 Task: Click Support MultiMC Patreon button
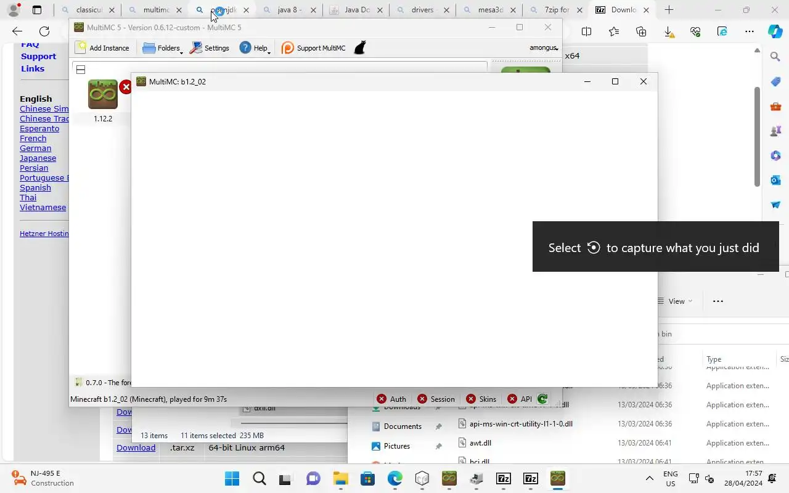pyautogui.click(x=314, y=48)
